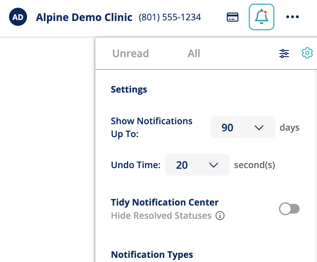The height and width of the screenshot is (262, 317).
Task: Click the days unit label
Action: [x=290, y=128]
